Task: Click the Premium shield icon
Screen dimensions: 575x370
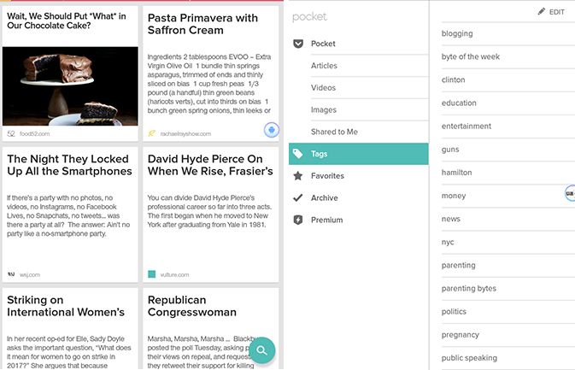Action: pos(297,220)
